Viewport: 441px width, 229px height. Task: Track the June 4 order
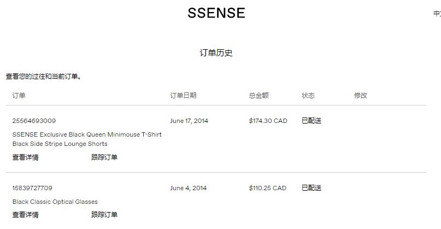[x=104, y=215]
